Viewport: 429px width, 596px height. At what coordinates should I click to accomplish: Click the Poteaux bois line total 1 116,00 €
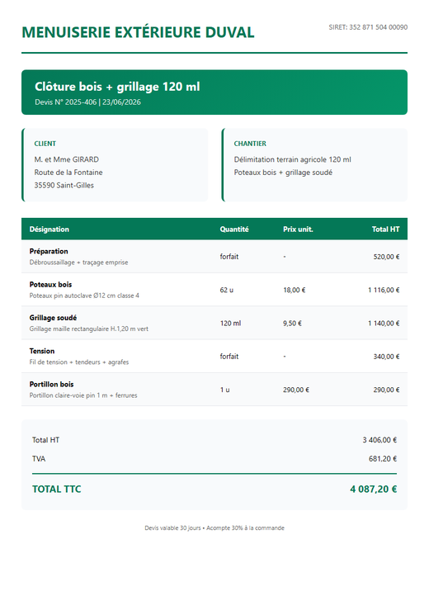point(384,290)
